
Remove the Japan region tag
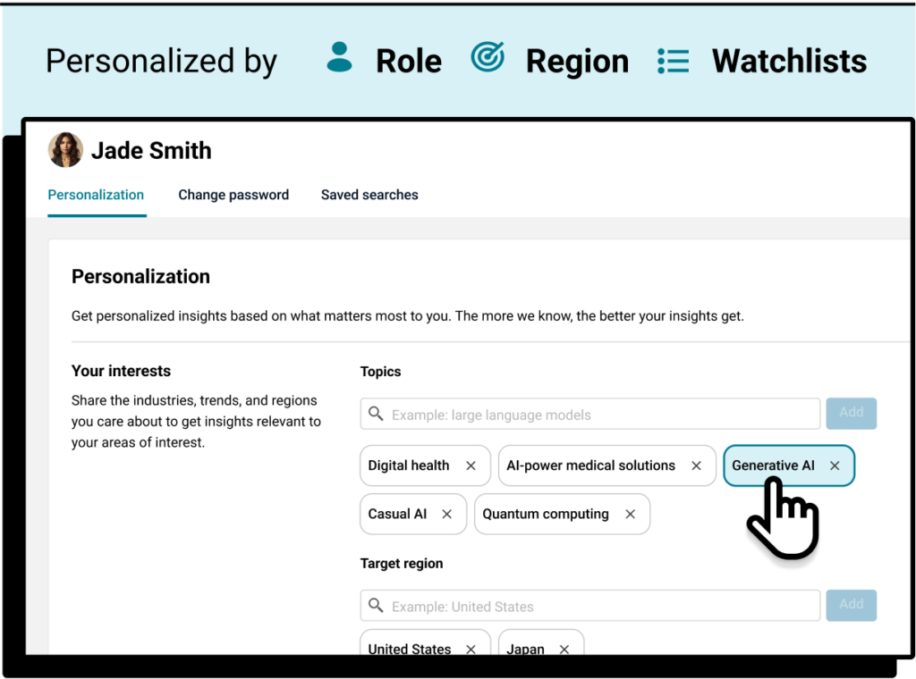(x=564, y=650)
